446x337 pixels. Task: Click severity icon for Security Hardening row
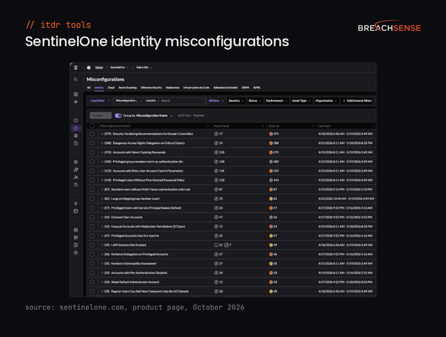[271, 134]
